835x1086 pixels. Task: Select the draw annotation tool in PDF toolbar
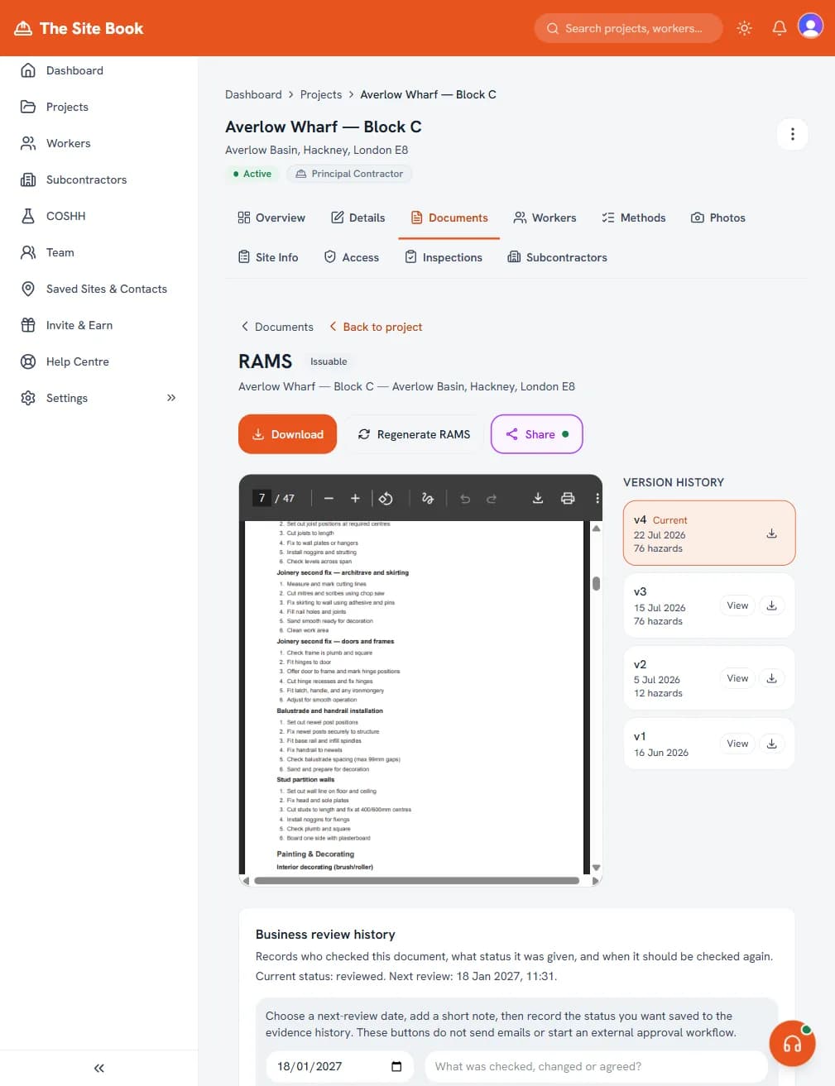pyautogui.click(x=427, y=498)
